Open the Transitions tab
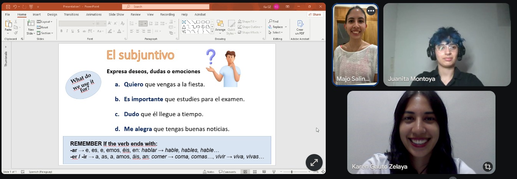Viewport: 517px width, 179px height. (x=71, y=15)
